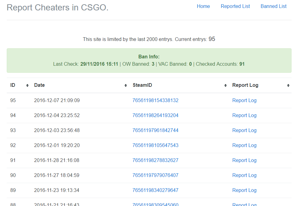Click the sort arrows icon in ID column

tap(28, 86)
